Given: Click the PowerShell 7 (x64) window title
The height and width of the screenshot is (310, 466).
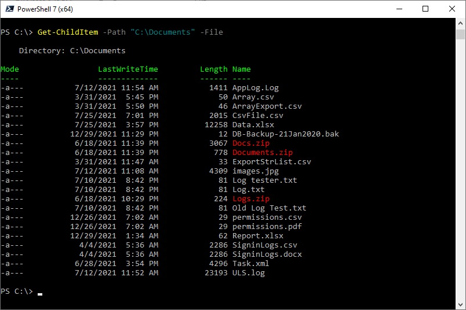Looking at the screenshot, I should point(45,9).
